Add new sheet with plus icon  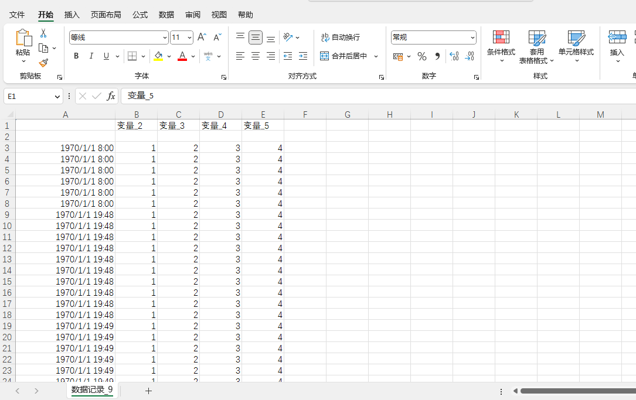pos(148,391)
